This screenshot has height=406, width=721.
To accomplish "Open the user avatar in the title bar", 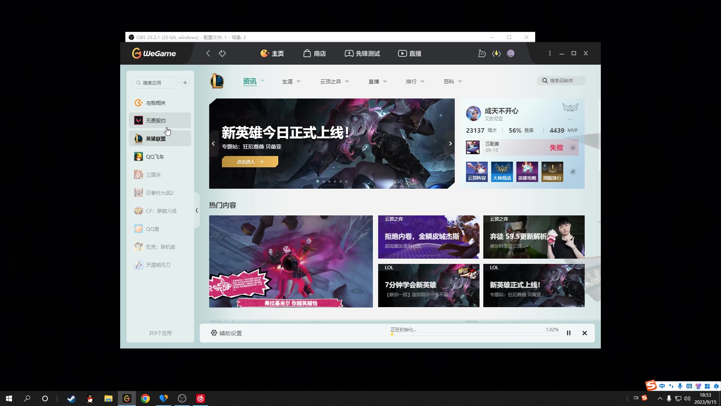I will [x=511, y=53].
